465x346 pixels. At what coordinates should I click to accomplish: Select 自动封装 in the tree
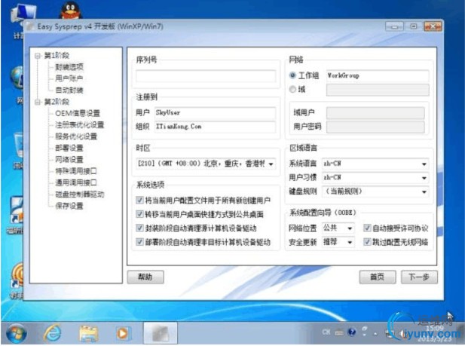tap(69, 90)
